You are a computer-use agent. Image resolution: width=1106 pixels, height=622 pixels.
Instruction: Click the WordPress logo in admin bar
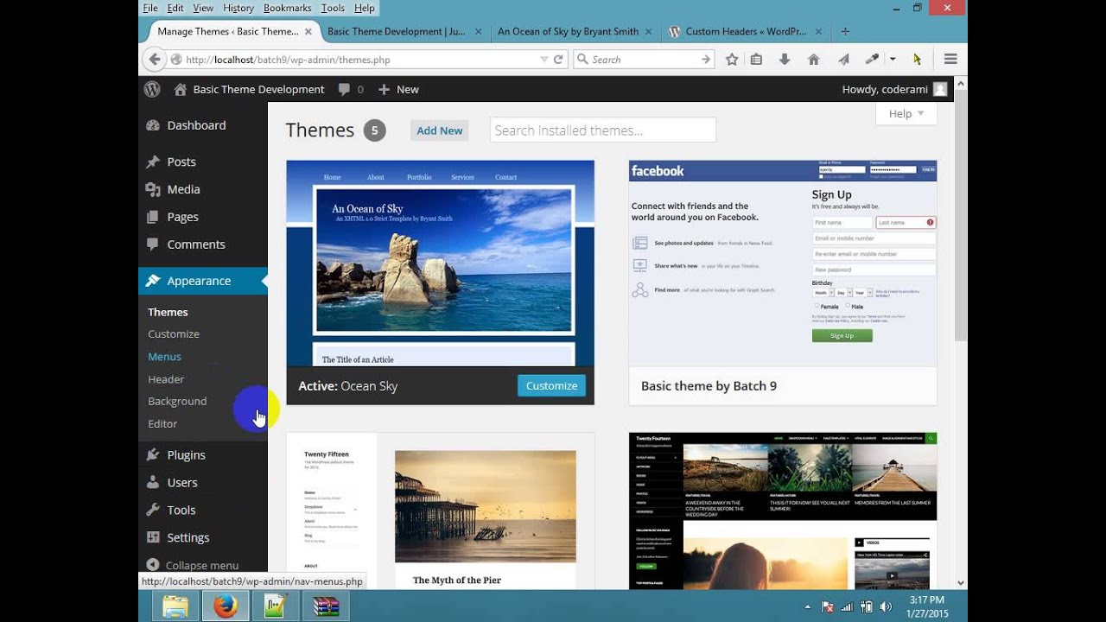(152, 89)
